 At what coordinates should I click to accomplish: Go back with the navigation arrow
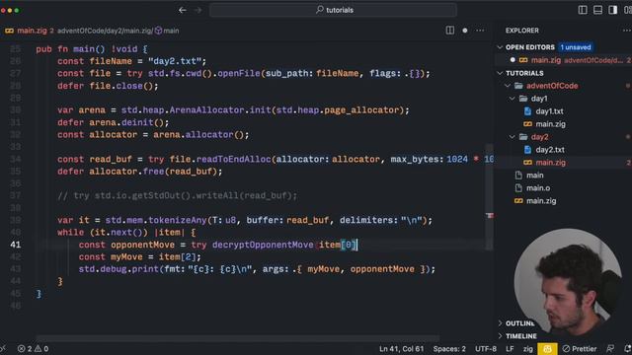183,10
